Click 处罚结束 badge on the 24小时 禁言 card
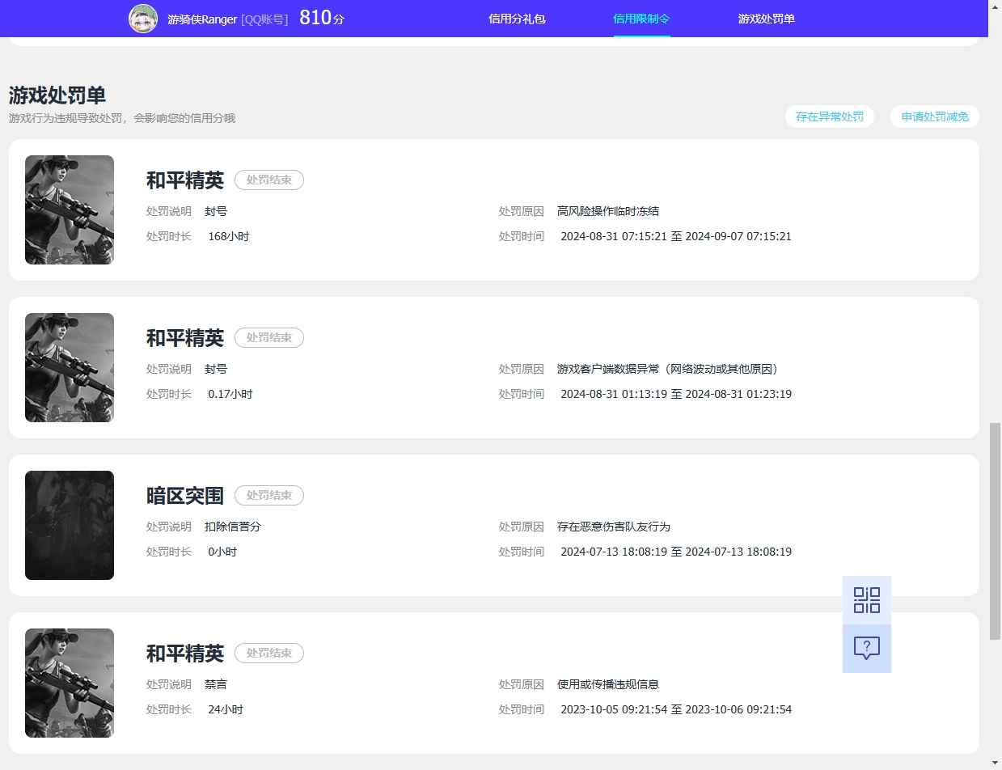The width and height of the screenshot is (1002, 770). [x=269, y=653]
